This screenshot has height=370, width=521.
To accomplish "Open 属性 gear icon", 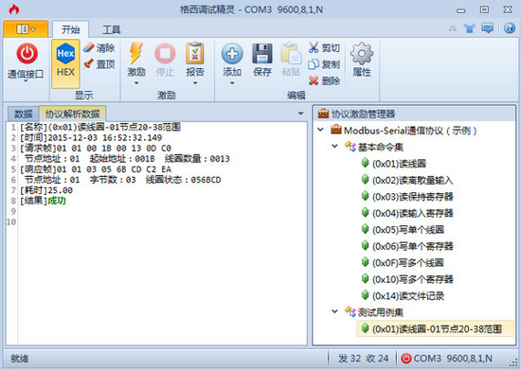I will [x=362, y=53].
